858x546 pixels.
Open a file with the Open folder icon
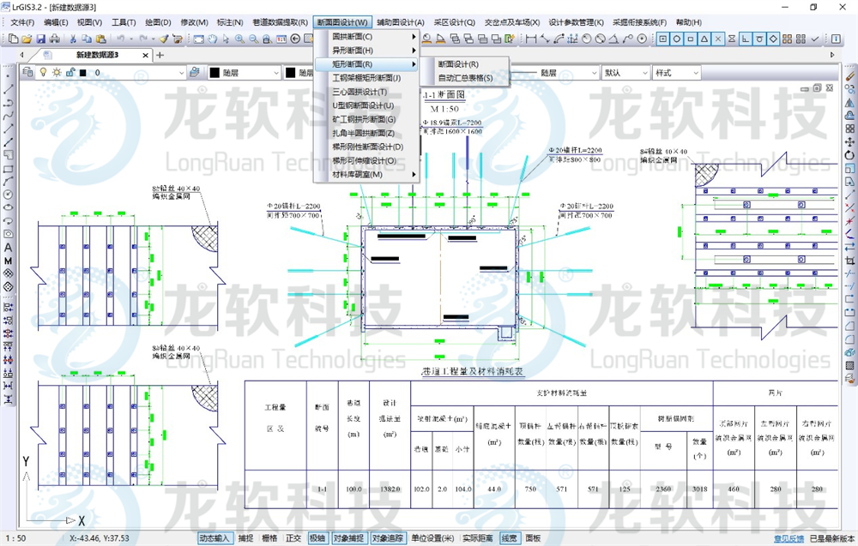[x=25, y=37]
